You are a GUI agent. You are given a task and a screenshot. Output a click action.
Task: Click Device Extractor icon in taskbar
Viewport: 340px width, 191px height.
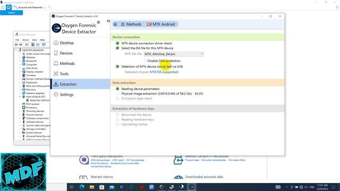[x=192, y=187]
